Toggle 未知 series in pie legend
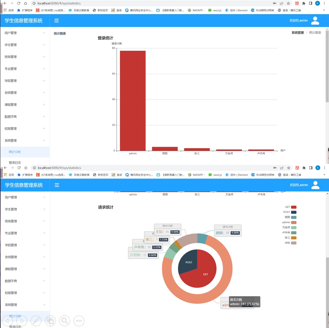 [291, 243]
